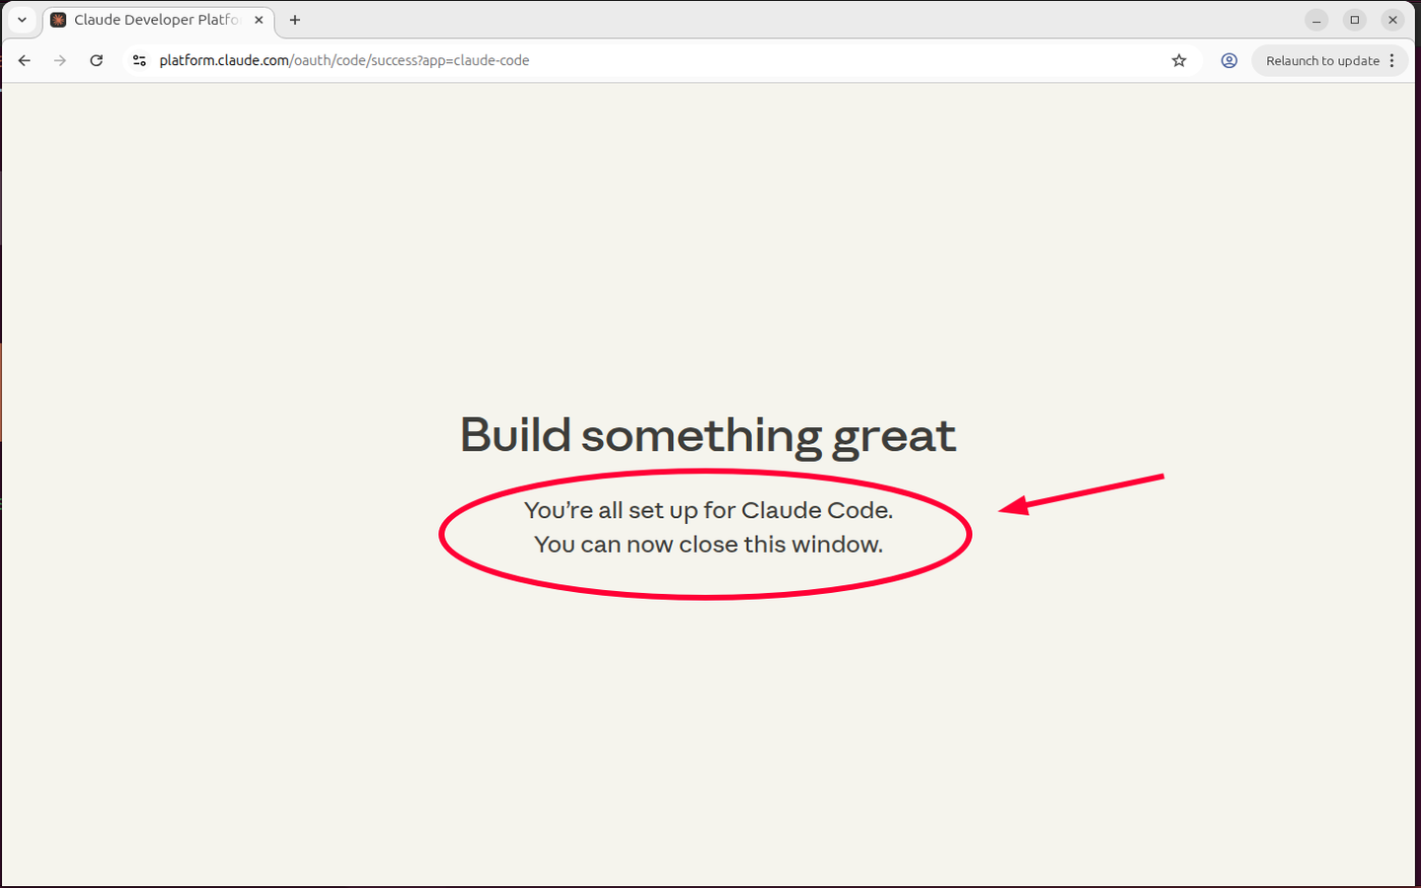Screen dimensions: 1421x888
Task: Click the "You can now close this window" text
Action: pyautogui.click(x=708, y=545)
